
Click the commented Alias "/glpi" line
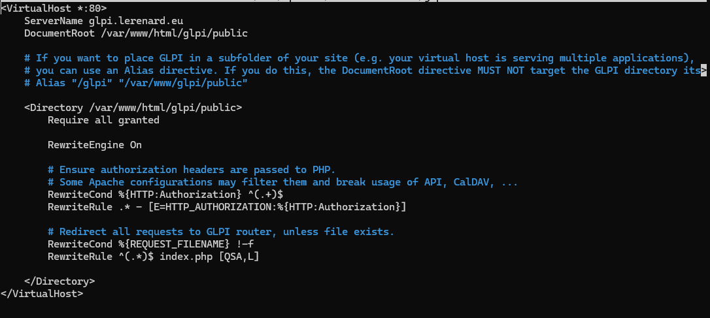click(135, 83)
